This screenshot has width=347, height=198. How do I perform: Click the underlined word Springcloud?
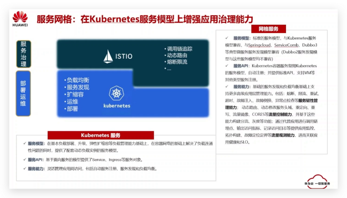(x=259, y=45)
